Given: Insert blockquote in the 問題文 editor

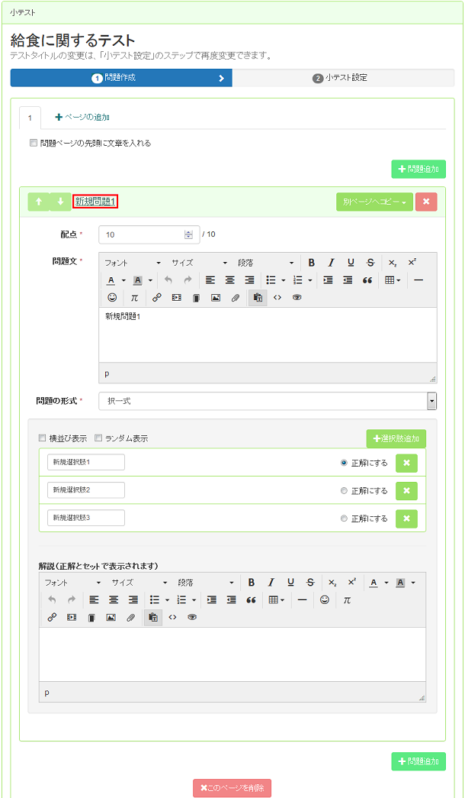Looking at the screenshot, I should pyautogui.click(x=367, y=280).
